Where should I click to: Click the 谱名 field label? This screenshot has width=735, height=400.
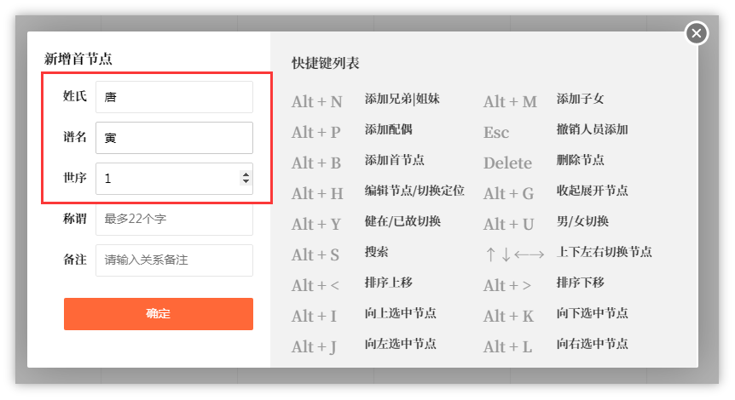pos(75,137)
